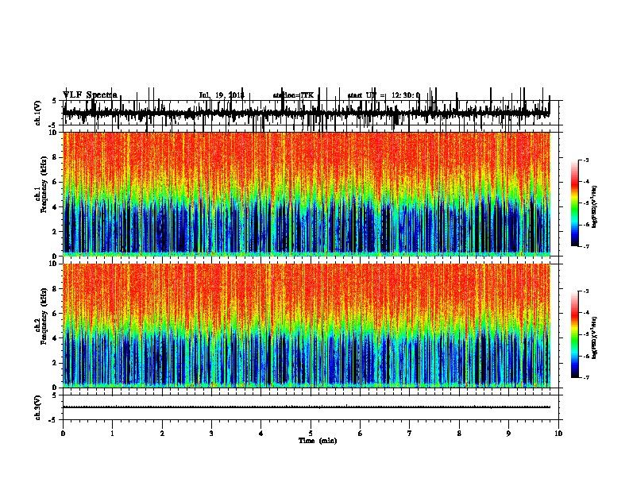Click the -5 tick label on ch.1(V) axis
This screenshot has width=629, height=486.
point(54,125)
